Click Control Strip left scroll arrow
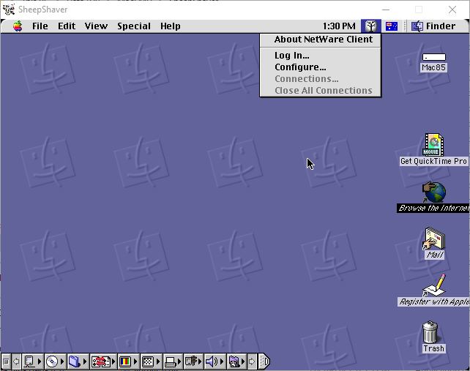This screenshot has width=470, height=371. pos(16,361)
